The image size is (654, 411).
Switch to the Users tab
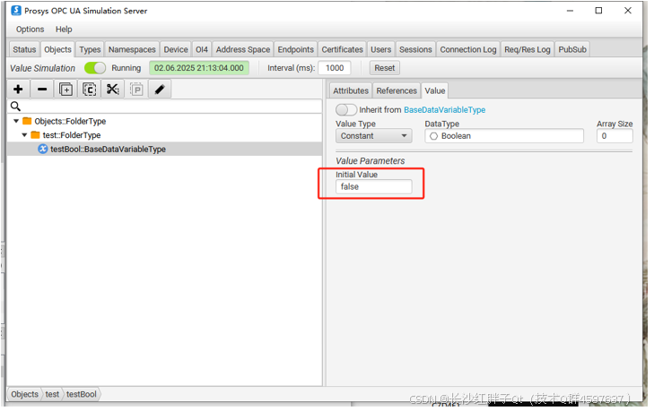380,49
